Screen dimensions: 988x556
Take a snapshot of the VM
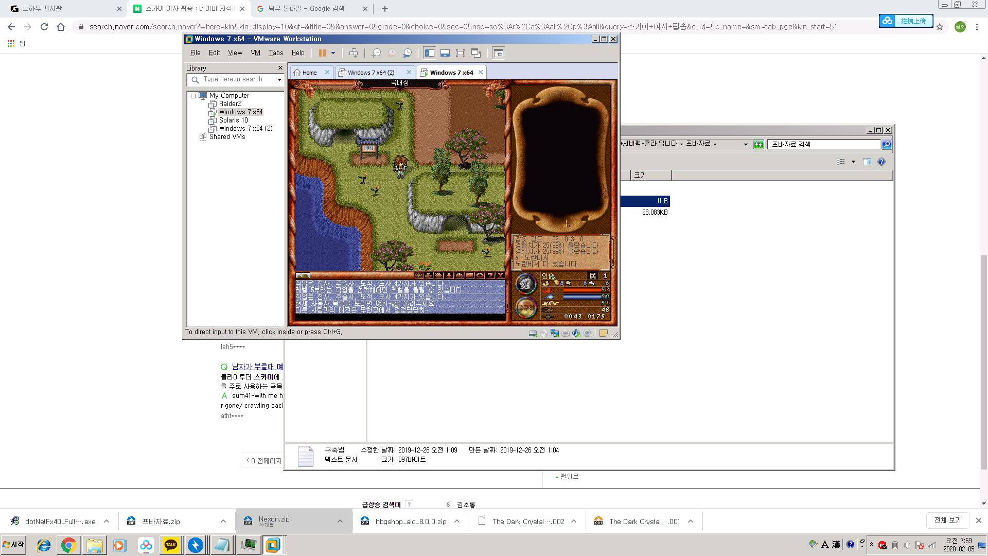tap(376, 53)
